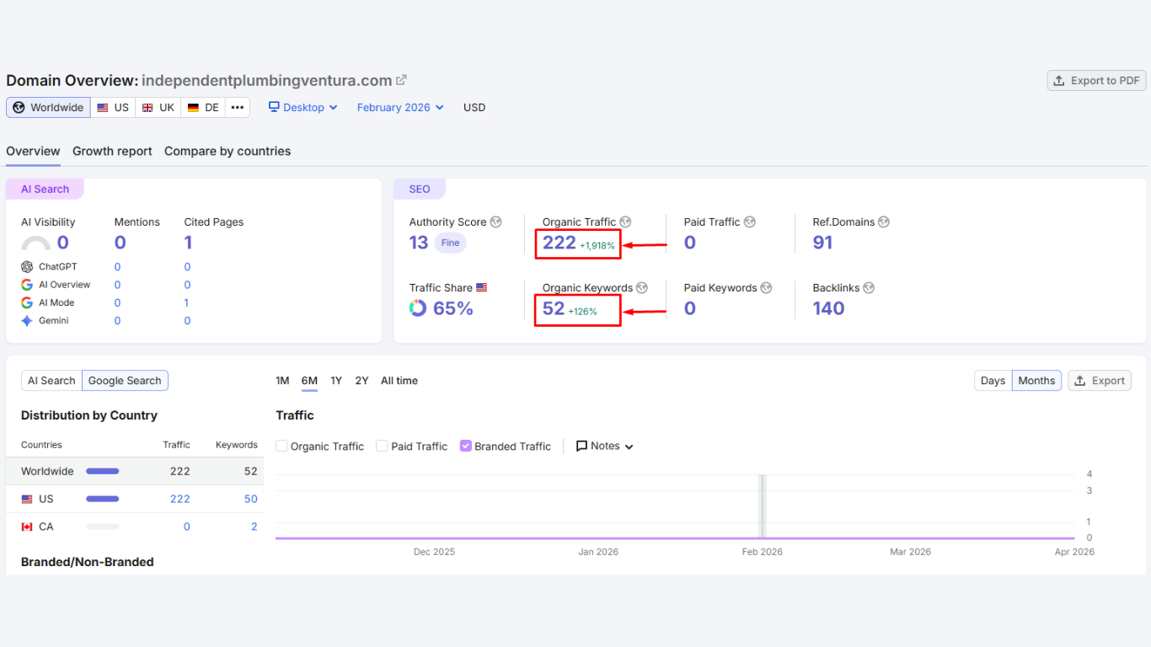Select the Worldwide region button
The width and height of the screenshot is (1151, 647).
tap(48, 108)
